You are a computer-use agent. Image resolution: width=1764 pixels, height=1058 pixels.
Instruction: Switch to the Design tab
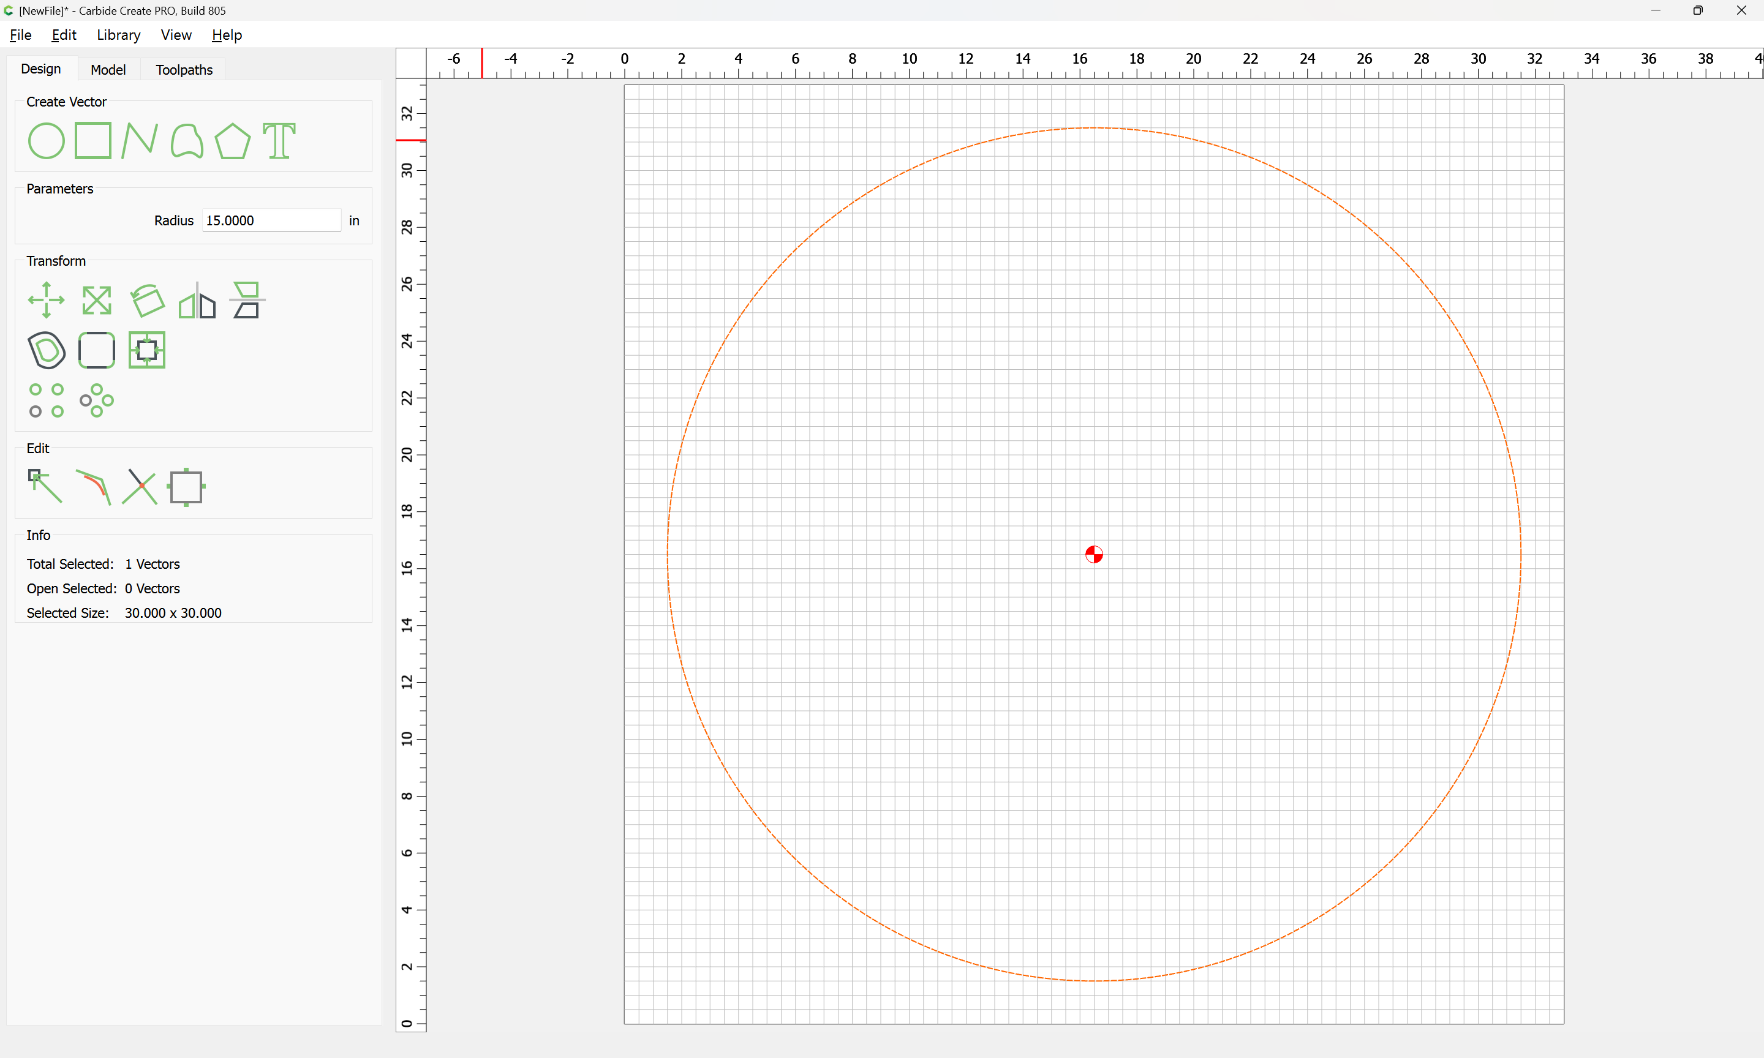40,69
